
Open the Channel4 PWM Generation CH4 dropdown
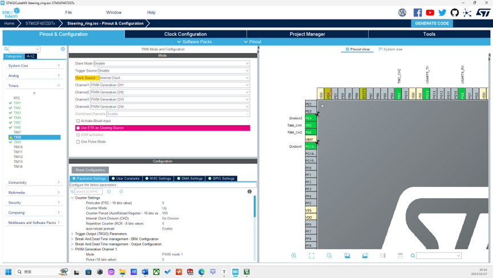coord(170,107)
